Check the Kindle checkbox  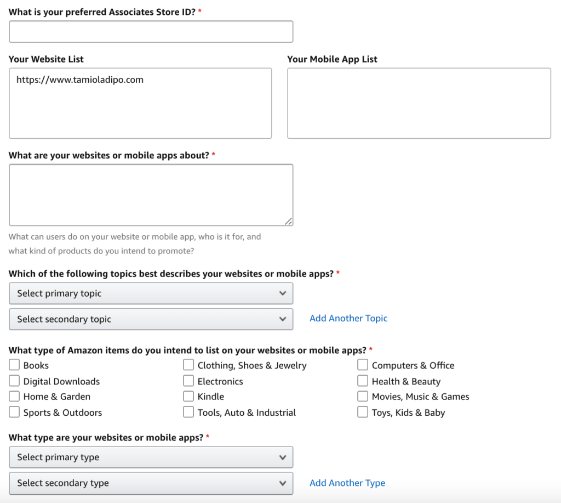click(188, 396)
